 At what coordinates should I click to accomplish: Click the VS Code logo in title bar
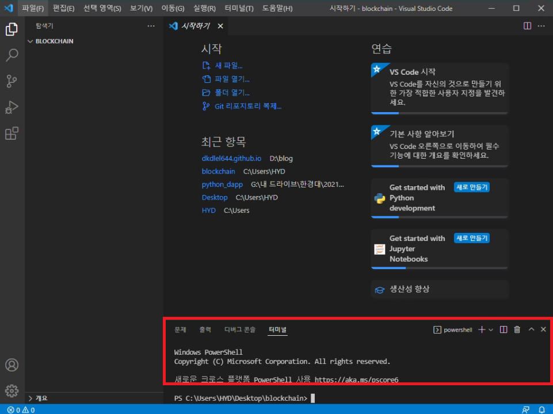9,8
